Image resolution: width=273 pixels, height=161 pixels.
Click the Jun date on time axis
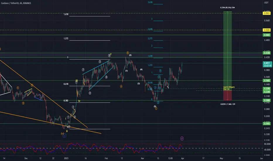point(261,158)
